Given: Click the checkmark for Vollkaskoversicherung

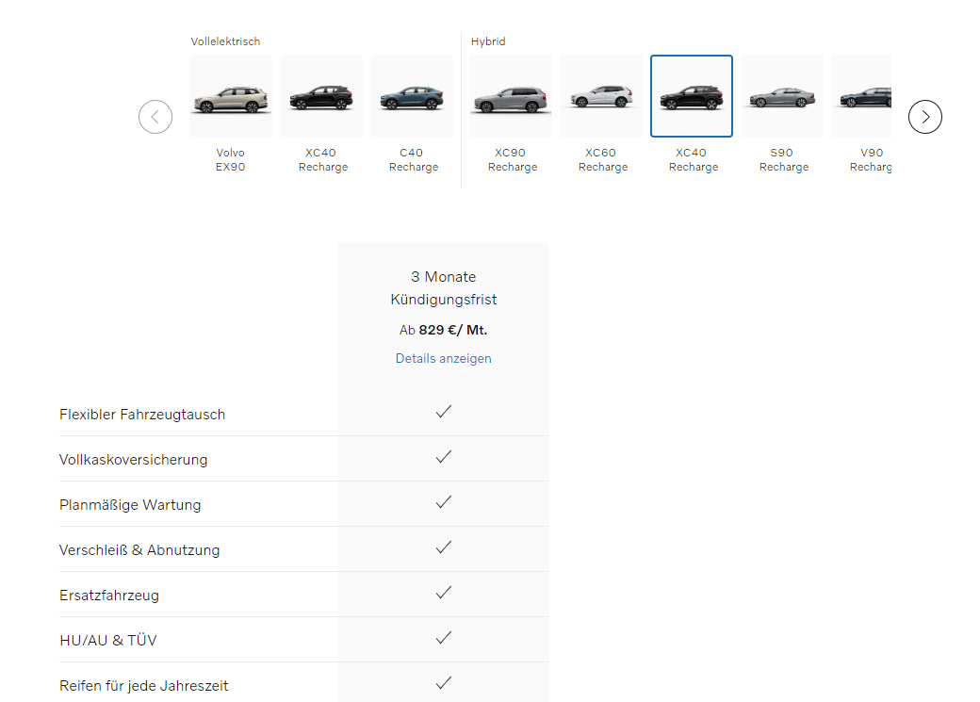Looking at the screenshot, I should [x=444, y=457].
